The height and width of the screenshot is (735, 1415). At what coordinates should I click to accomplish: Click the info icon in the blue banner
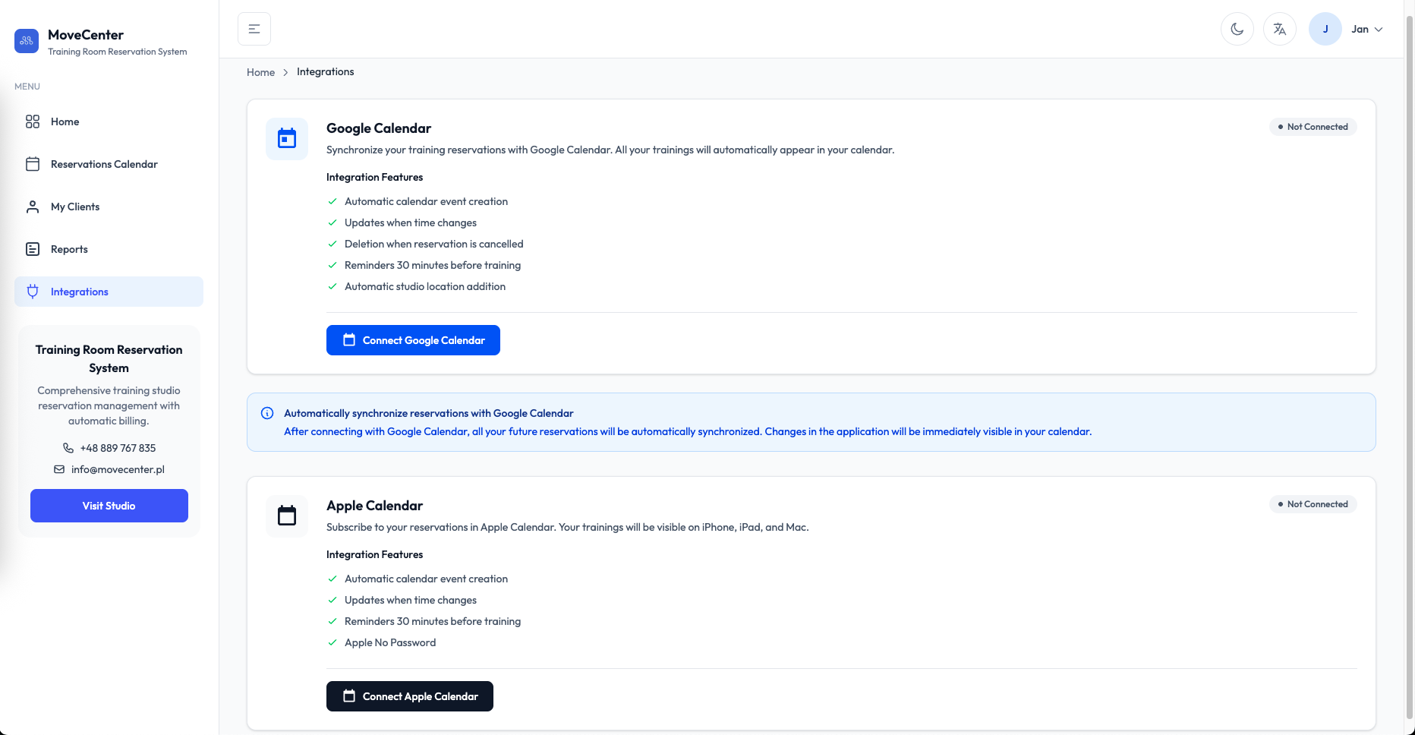pyautogui.click(x=267, y=413)
